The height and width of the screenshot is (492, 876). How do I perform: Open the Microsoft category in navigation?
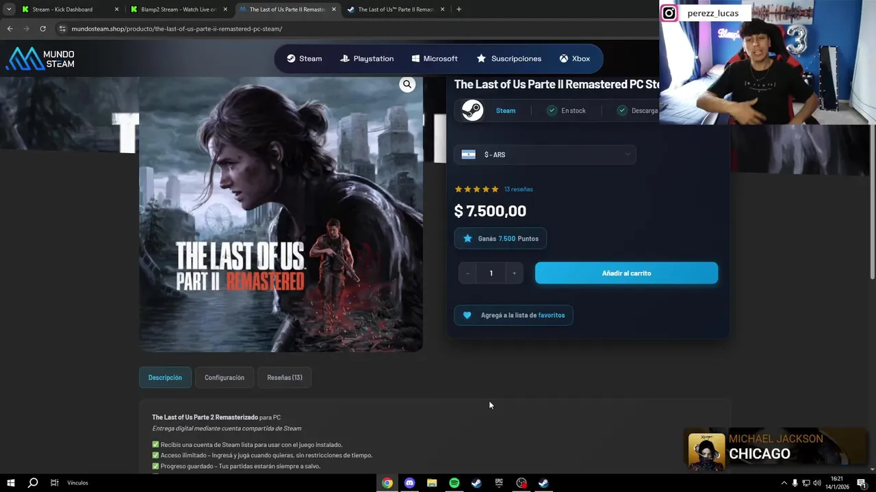pos(435,59)
